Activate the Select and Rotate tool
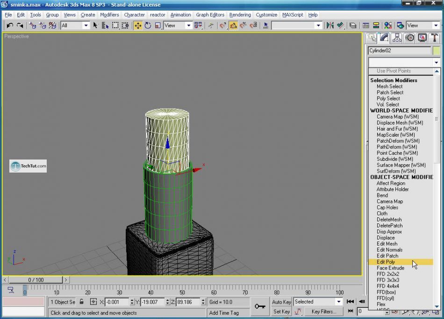This screenshot has height=319, width=444. [148, 26]
